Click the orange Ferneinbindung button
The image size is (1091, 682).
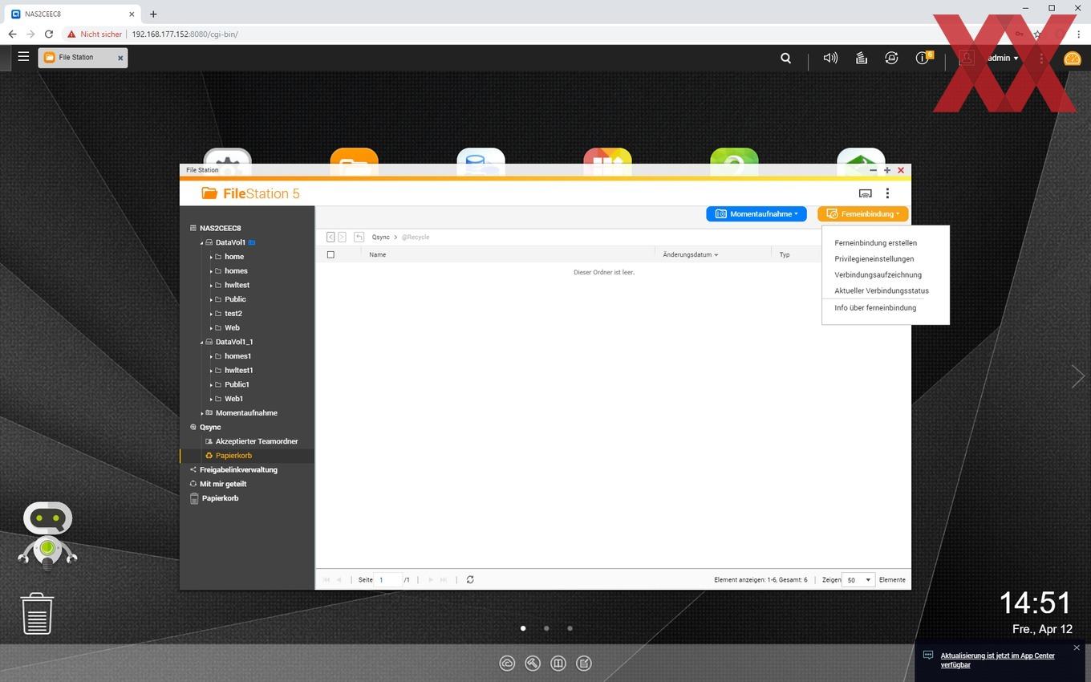click(863, 214)
